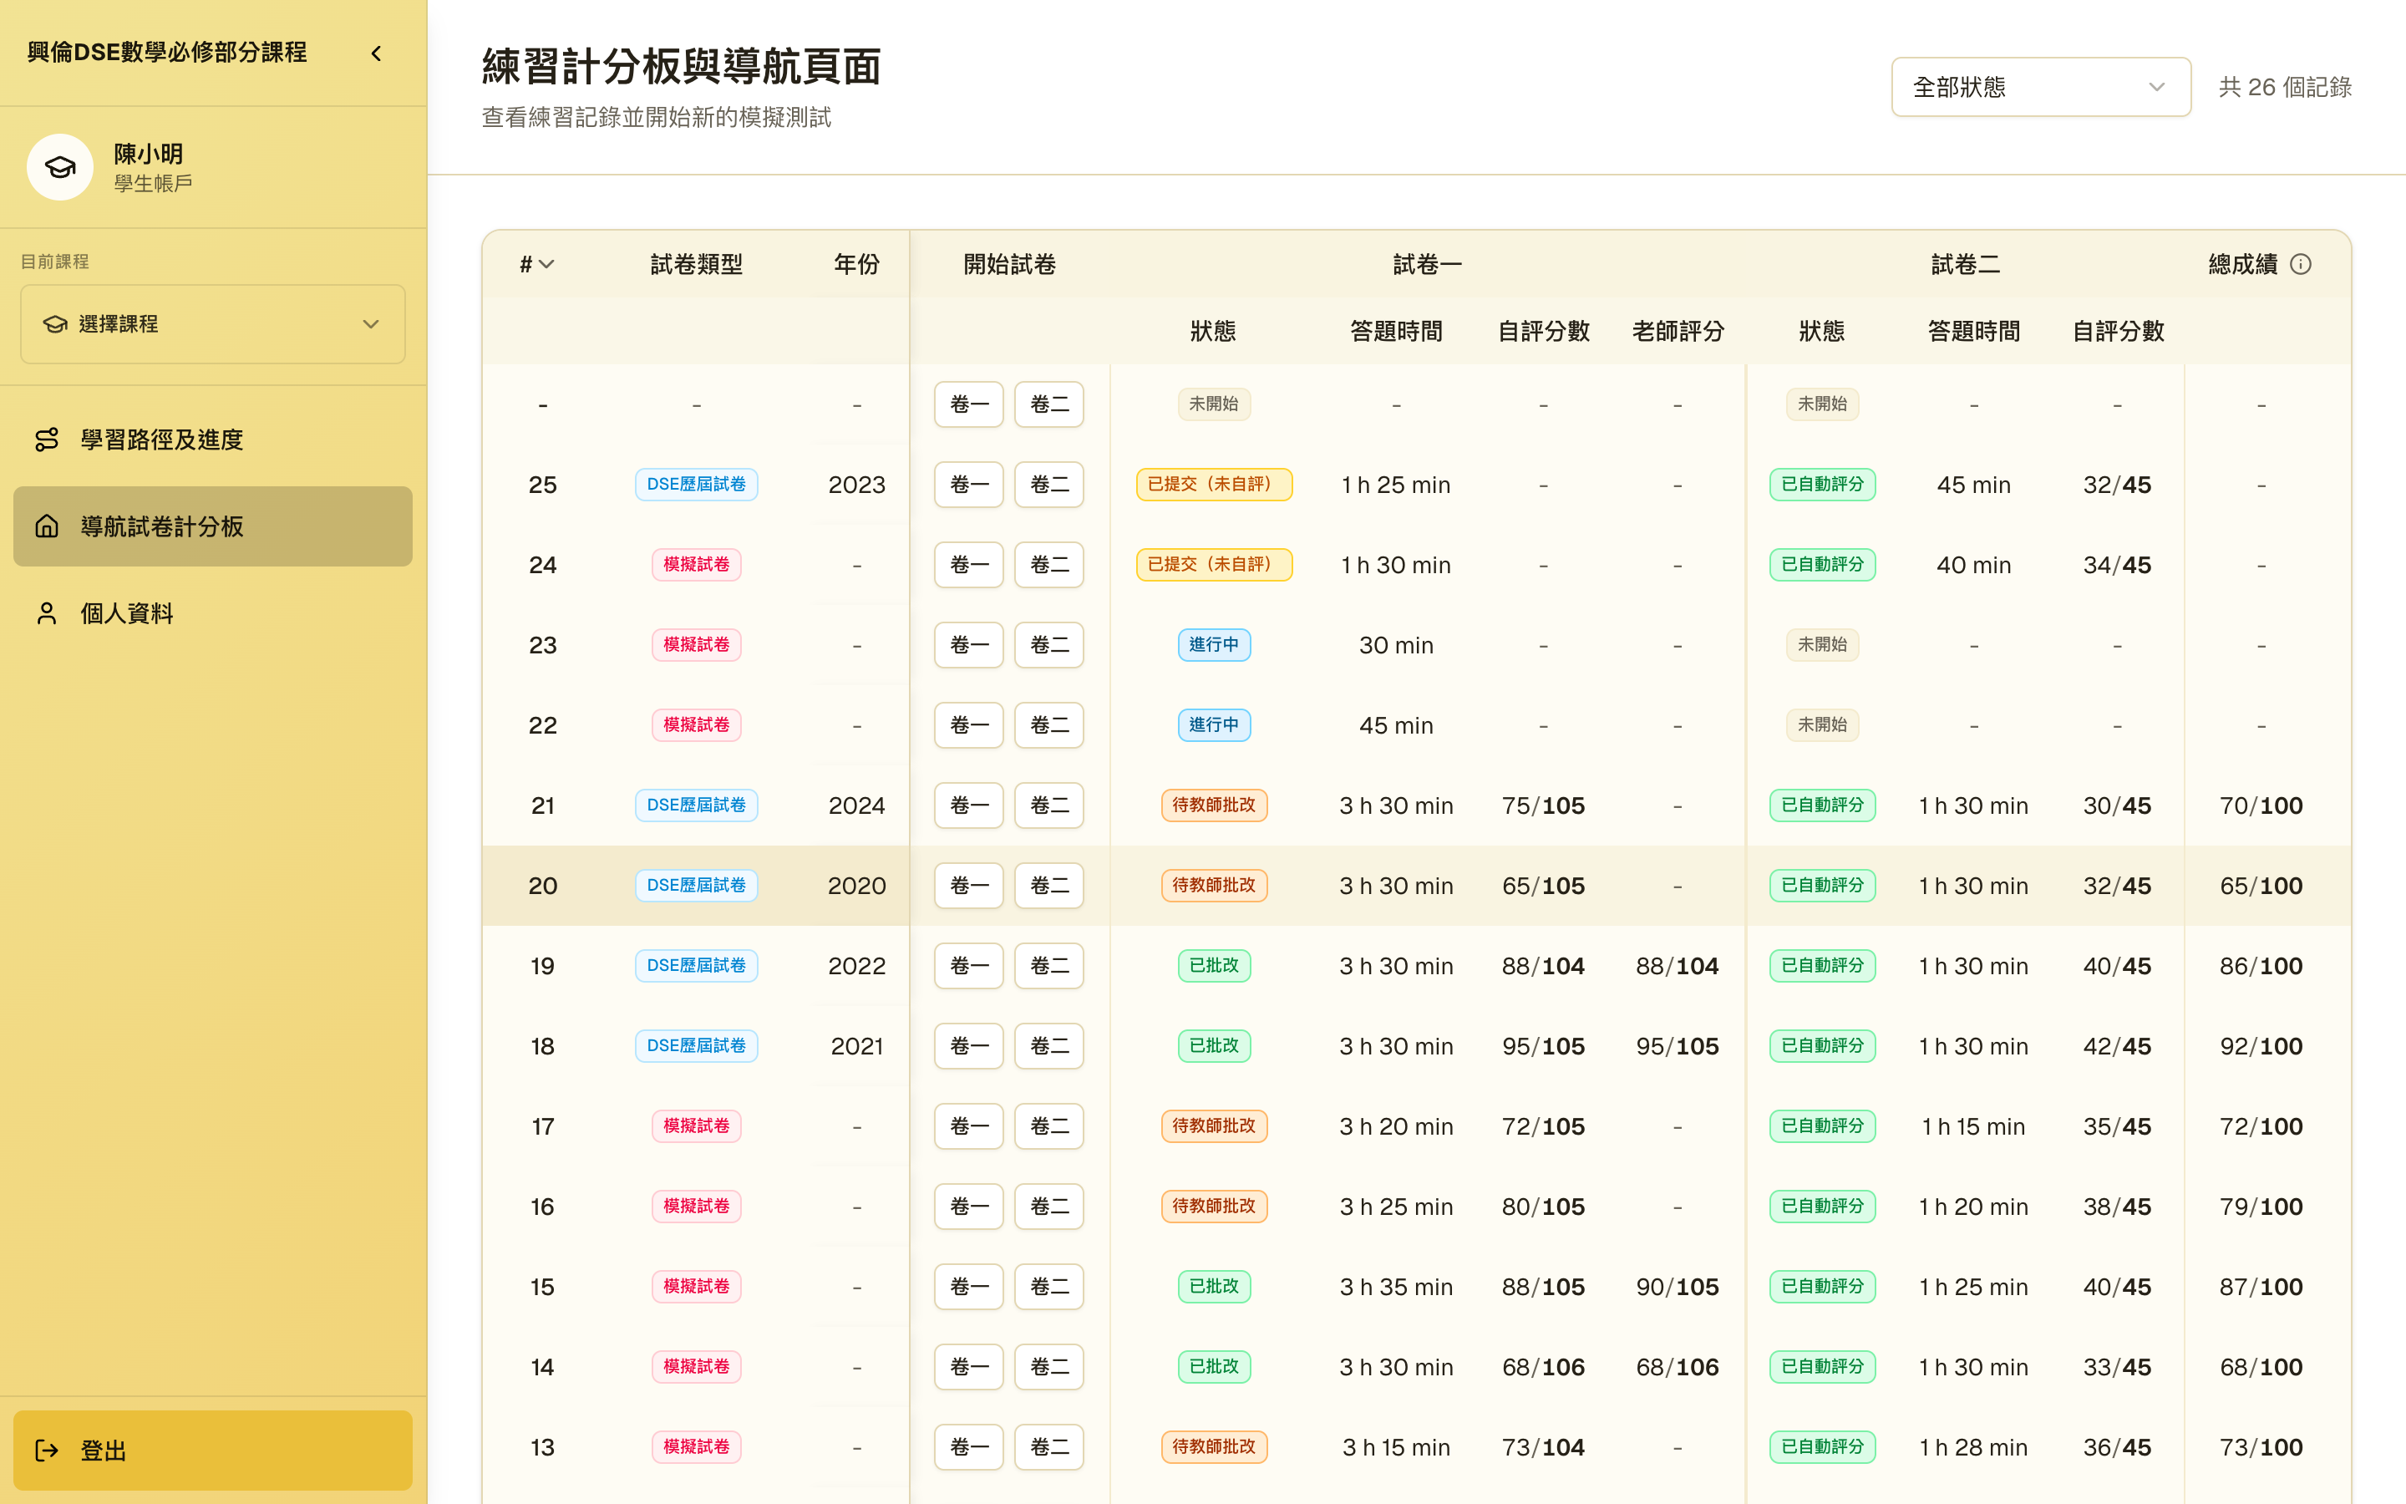Open the 全部狀態 filter dropdown
The image size is (2406, 1504).
click(2040, 88)
